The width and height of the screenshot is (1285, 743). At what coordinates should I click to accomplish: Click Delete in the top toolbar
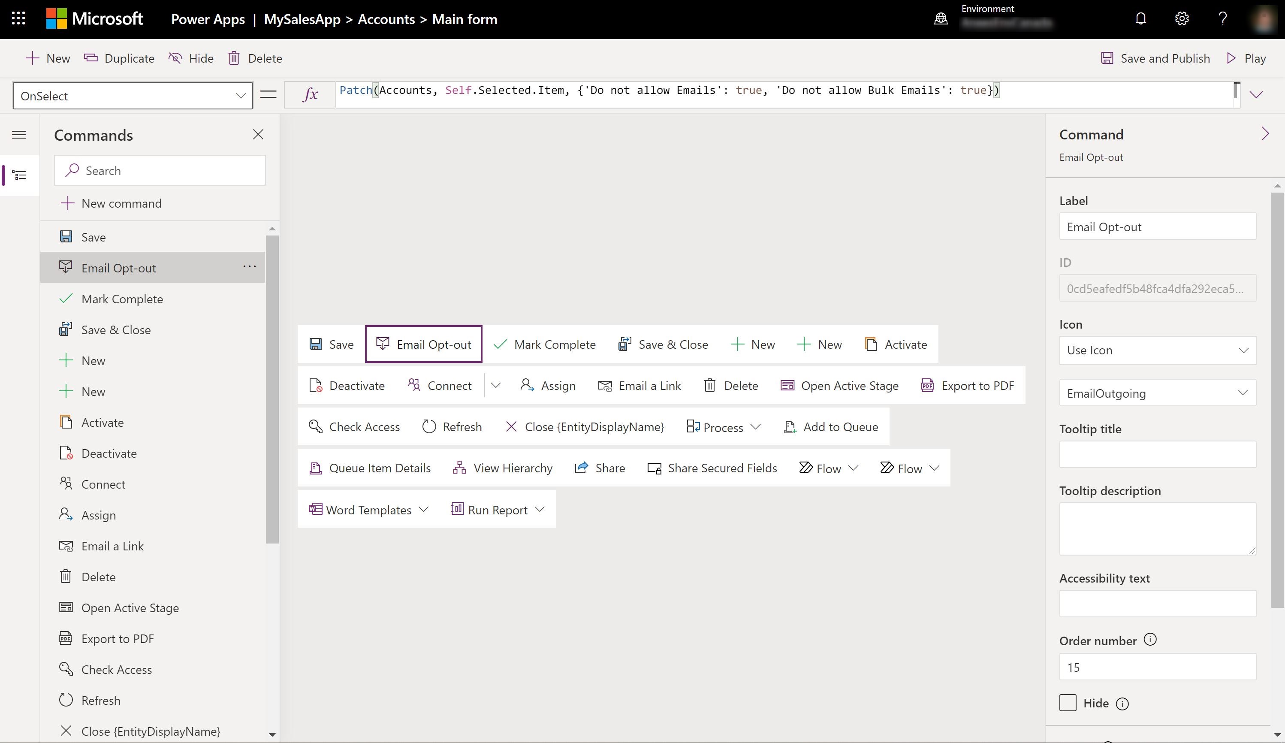pyautogui.click(x=255, y=58)
